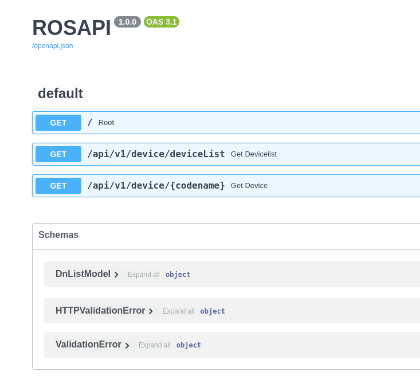420x383 pixels.
Task: Select the HTTPValidationError schema name
Action: 100,311
